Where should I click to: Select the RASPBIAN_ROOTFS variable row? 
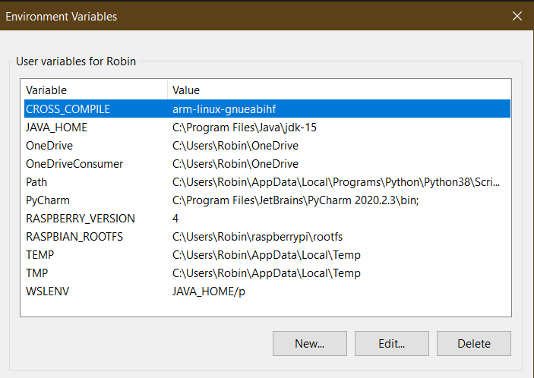click(x=267, y=237)
